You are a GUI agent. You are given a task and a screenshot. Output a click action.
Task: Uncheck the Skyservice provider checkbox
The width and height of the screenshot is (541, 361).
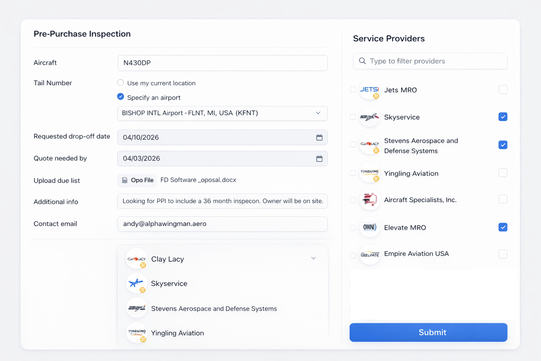click(x=503, y=116)
